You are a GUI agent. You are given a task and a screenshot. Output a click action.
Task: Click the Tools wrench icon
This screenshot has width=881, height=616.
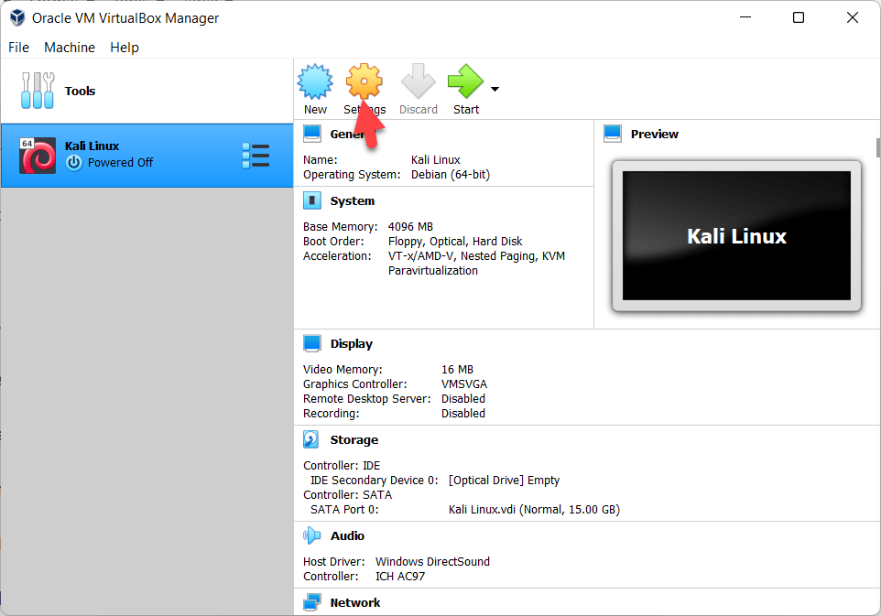tap(38, 91)
